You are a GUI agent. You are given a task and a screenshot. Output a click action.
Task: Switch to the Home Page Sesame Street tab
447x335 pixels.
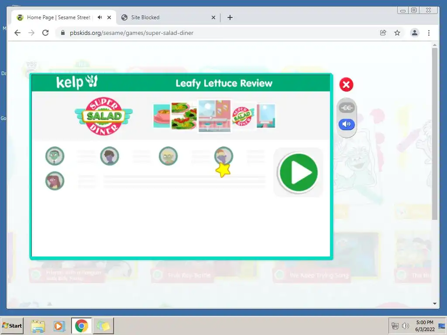coord(58,17)
